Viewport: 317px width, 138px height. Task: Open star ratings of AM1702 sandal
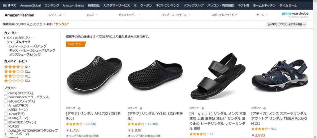click(75, 124)
